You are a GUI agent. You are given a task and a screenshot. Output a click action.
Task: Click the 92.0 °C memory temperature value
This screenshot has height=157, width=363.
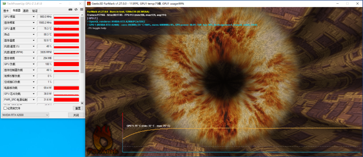coord(45,41)
